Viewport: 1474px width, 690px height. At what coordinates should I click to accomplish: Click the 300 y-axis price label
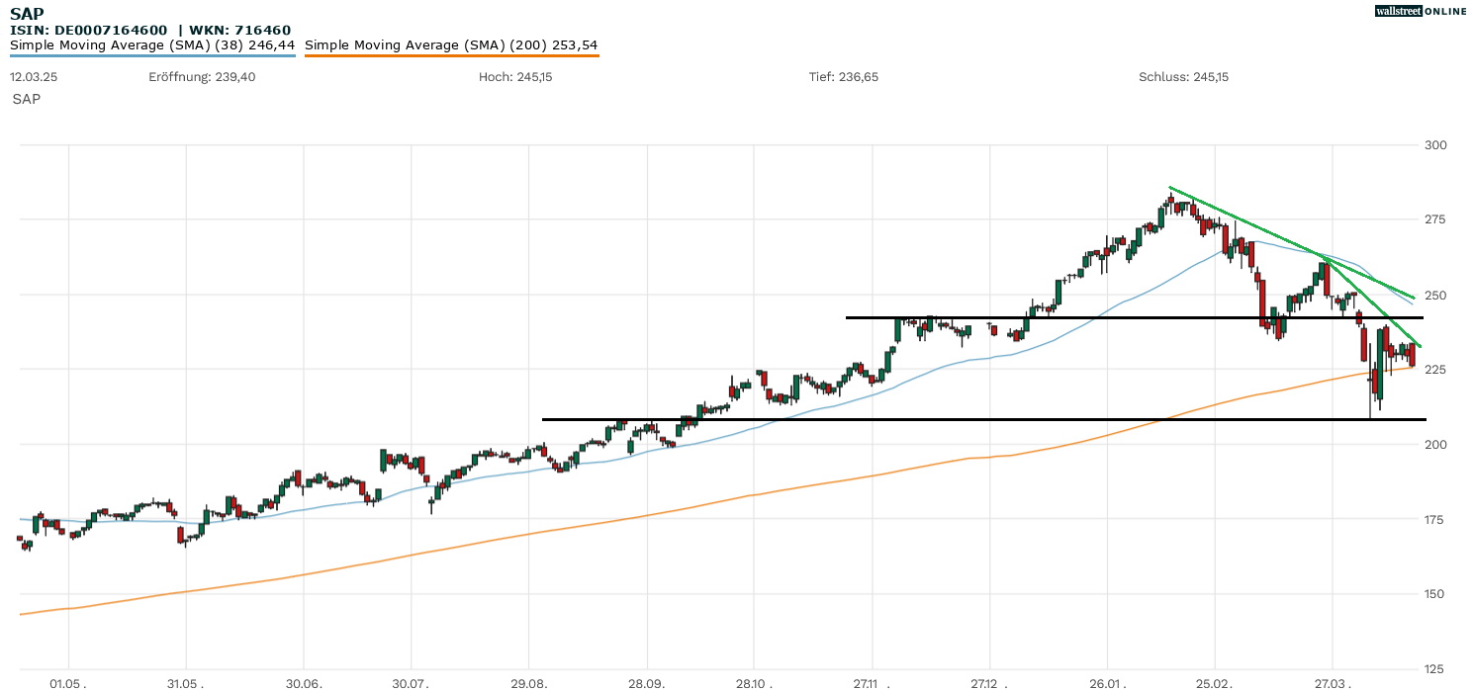click(1435, 145)
